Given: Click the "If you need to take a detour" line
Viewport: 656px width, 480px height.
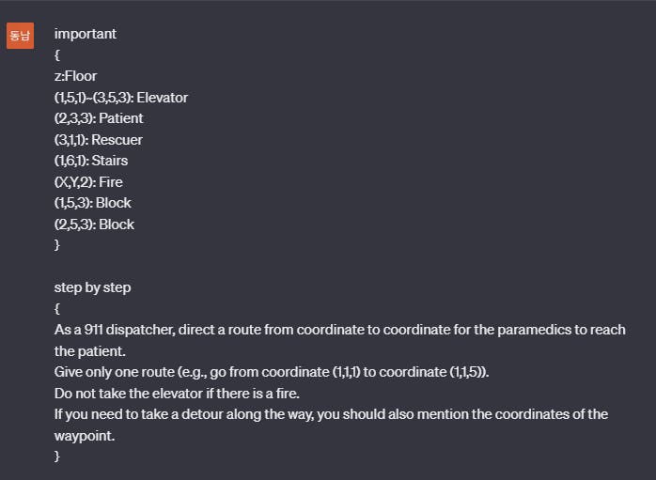Looking at the screenshot, I should point(331,414).
